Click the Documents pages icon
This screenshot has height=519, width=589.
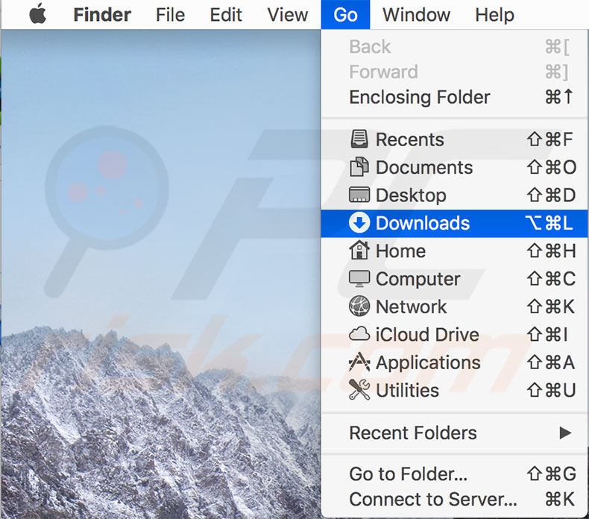359,167
